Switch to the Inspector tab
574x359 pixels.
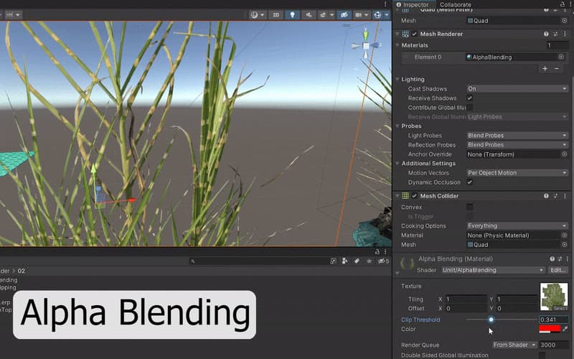(413, 4)
